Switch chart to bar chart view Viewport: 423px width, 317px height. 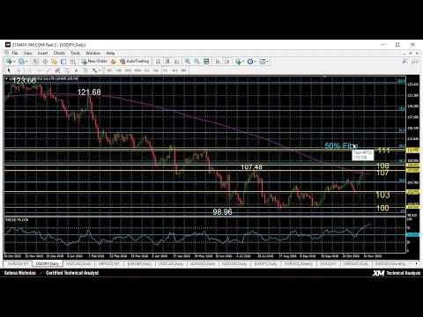(158, 62)
